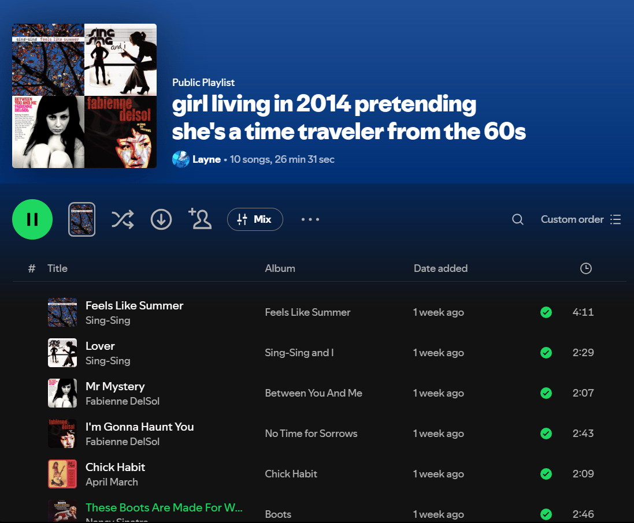This screenshot has height=523, width=634.
Task: Open the Custom order sort dropdown
Action: click(x=581, y=219)
